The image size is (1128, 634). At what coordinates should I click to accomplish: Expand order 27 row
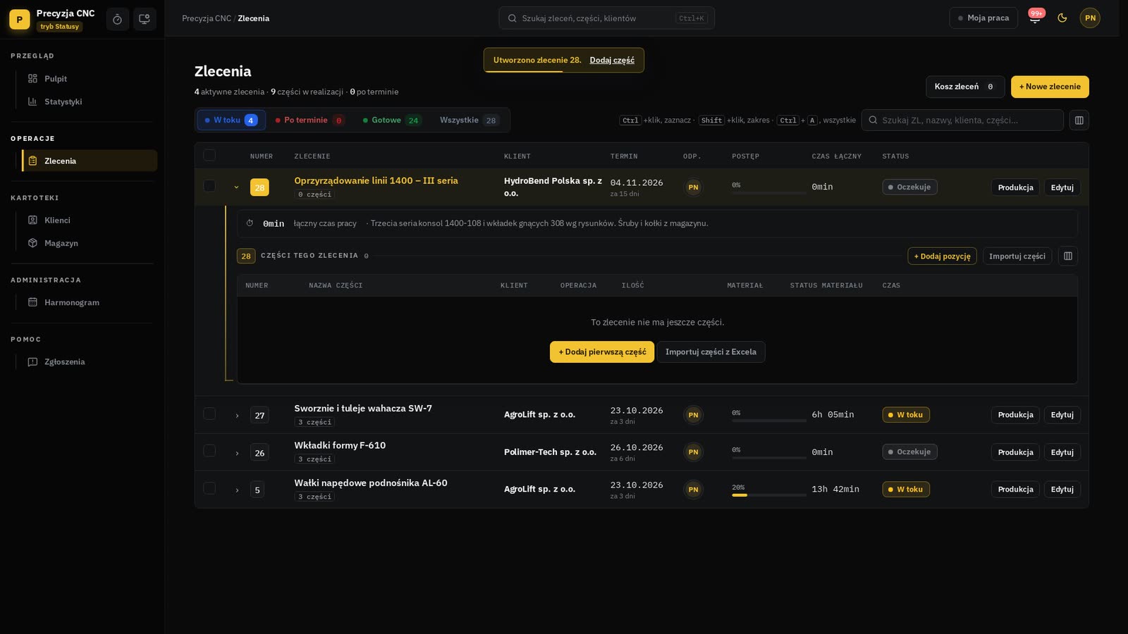[237, 416]
